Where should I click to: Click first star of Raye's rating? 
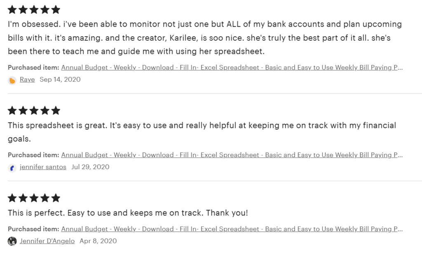[12, 10]
